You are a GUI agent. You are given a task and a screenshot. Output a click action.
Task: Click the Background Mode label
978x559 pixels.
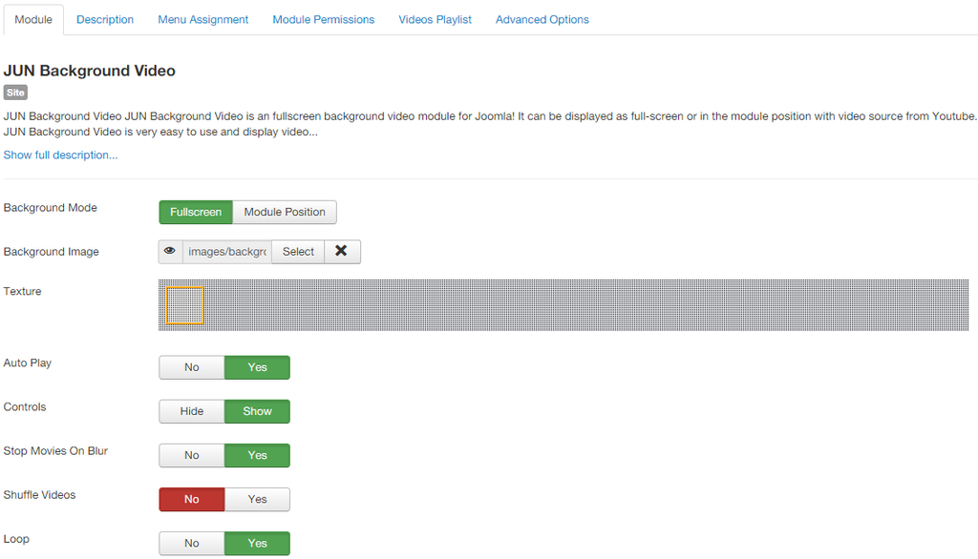[x=51, y=208]
